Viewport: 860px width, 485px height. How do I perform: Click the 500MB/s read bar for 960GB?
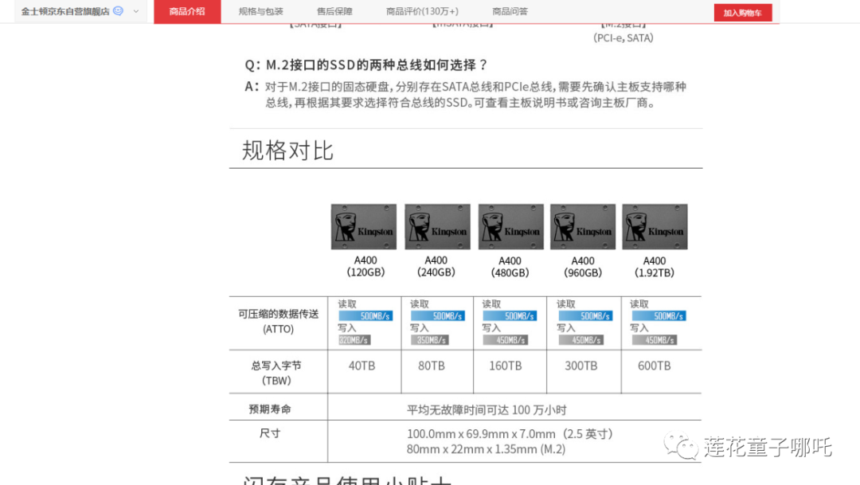coord(585,316)
